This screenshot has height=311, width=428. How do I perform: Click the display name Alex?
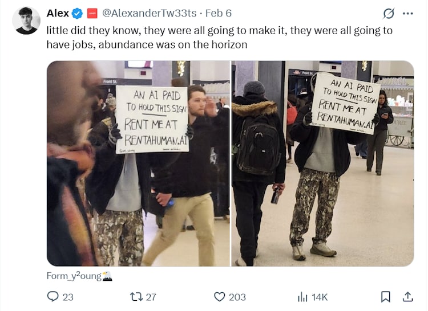58,13
